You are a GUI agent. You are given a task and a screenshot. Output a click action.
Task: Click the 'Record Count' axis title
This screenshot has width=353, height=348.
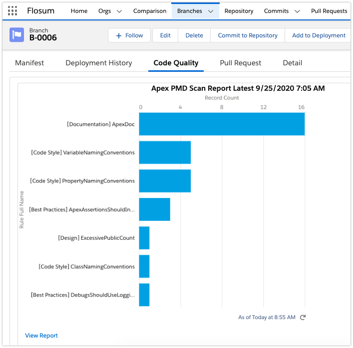coord(222,98)
